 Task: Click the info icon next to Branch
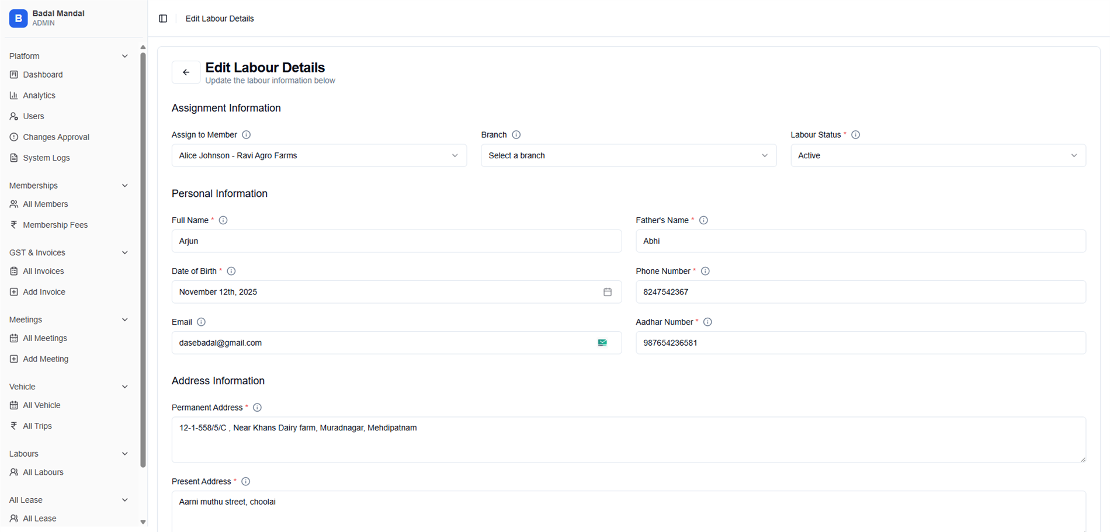(x=516, y=135)
